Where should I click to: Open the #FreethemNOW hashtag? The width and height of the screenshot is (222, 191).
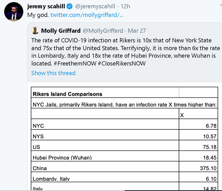point(75,63)
